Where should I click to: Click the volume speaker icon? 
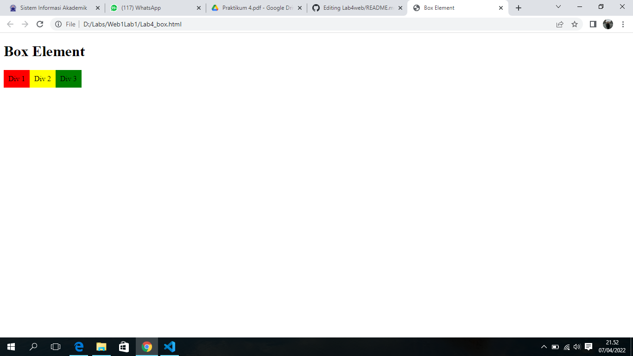[576, 346]
